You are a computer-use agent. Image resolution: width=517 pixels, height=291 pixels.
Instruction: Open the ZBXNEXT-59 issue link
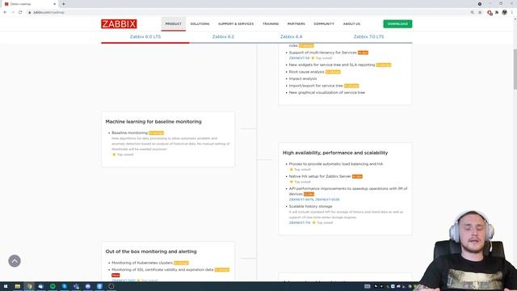299,58
